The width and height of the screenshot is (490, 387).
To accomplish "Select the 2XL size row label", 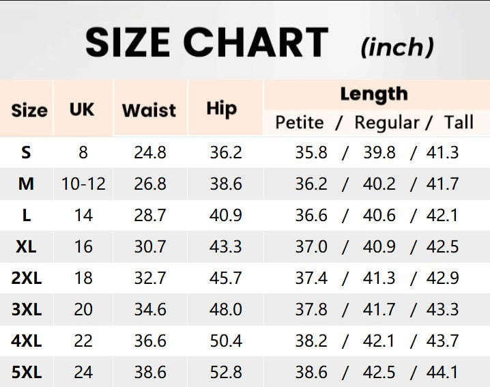I will pos(26,278).
